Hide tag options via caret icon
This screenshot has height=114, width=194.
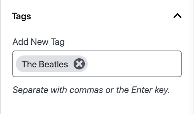tap(177, 16)
